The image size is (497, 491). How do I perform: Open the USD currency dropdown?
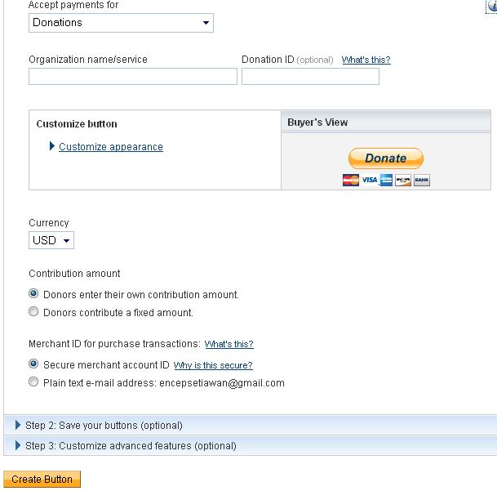pos(51,240)
